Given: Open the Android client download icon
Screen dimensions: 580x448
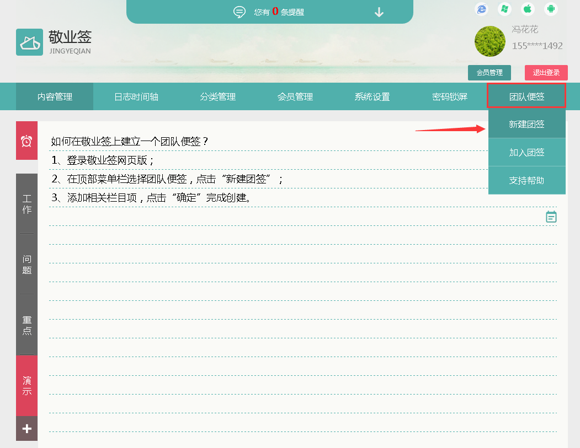Looking at the screenshot, I should 551,9.
